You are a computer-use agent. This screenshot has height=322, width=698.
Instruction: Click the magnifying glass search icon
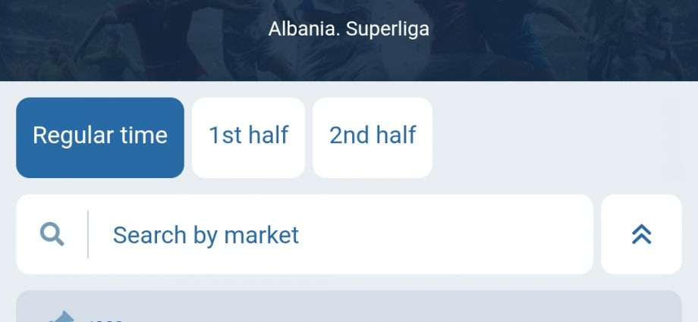click(52, 234)
